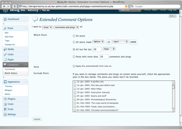Click the Posts pushpin icon
This screenshot has height=129, width=182.
[5, 28]
